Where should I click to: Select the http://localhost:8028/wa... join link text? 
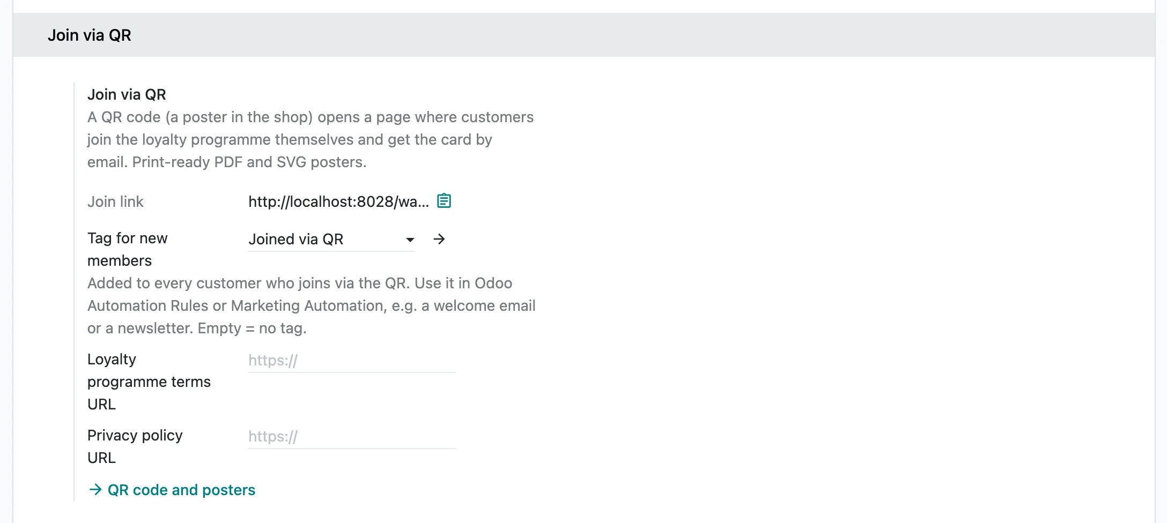click(338, 201)
